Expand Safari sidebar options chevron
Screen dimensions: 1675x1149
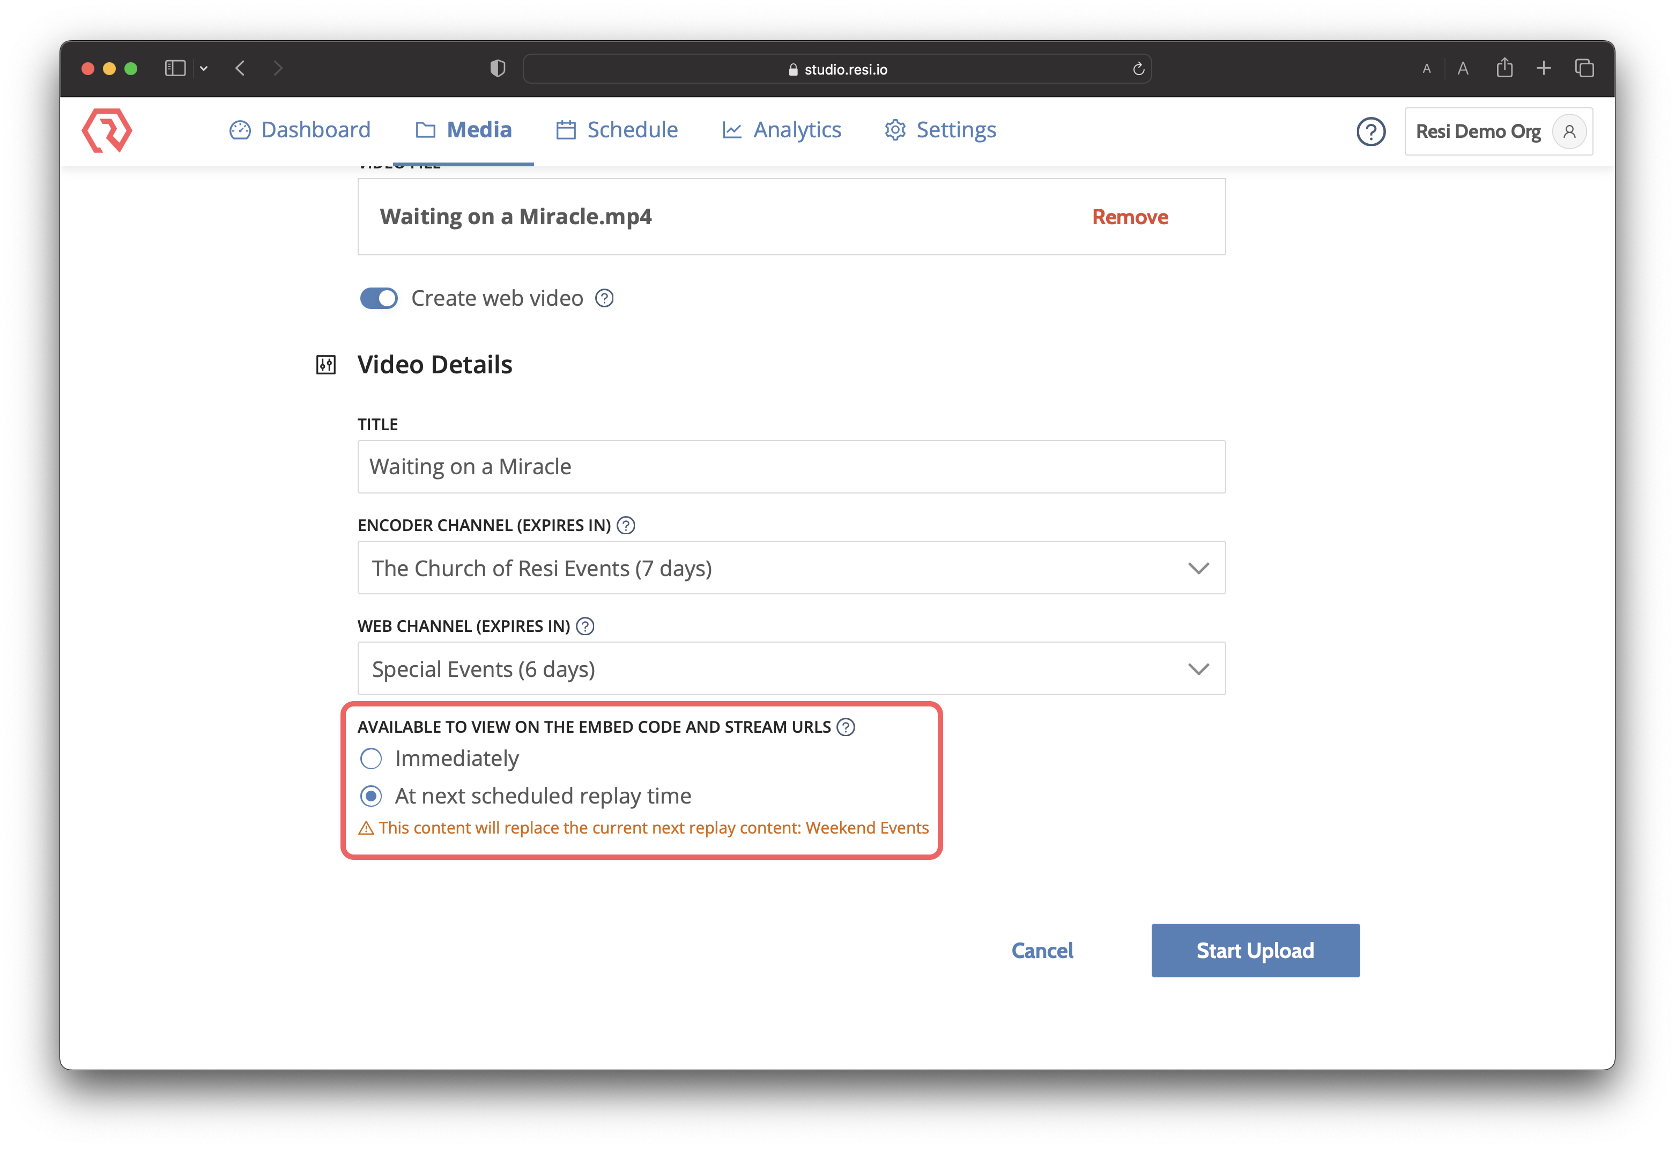point(204,69)
